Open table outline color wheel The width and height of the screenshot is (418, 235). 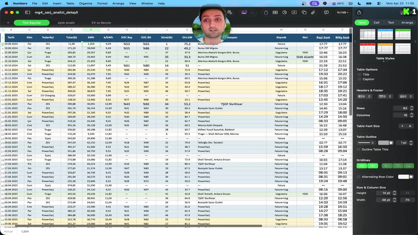pos(391,143)
